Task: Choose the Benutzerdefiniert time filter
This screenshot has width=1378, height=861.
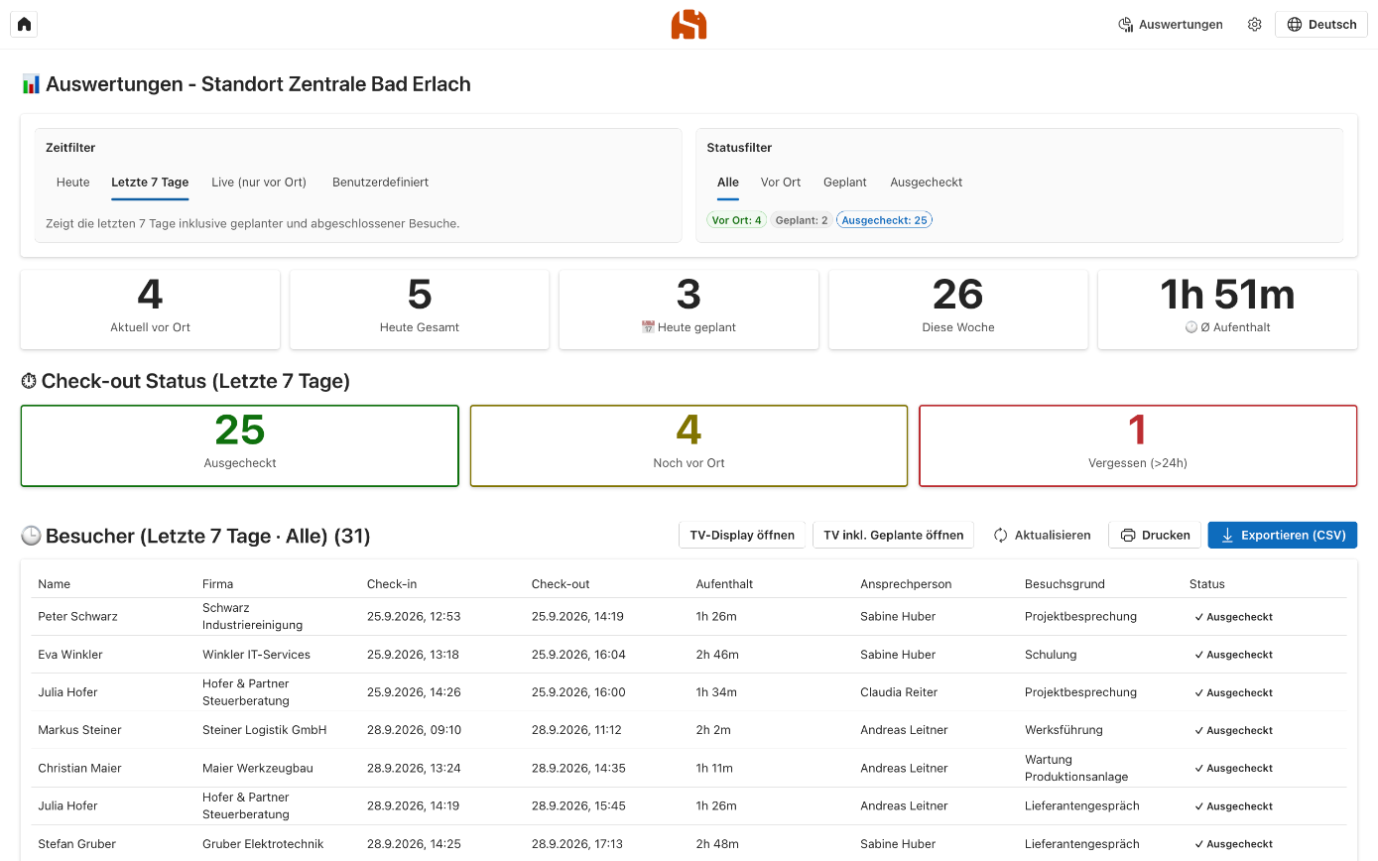Action: pyautogui.click(x=381, y=183)
